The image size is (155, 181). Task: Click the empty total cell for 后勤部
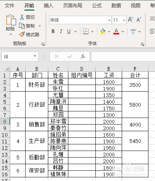pyautogui.click(x=135, y=158)
